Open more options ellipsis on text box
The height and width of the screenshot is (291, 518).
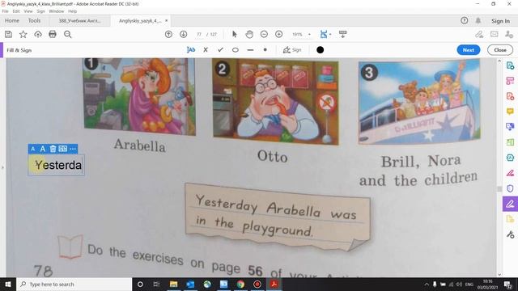(73, 149)
